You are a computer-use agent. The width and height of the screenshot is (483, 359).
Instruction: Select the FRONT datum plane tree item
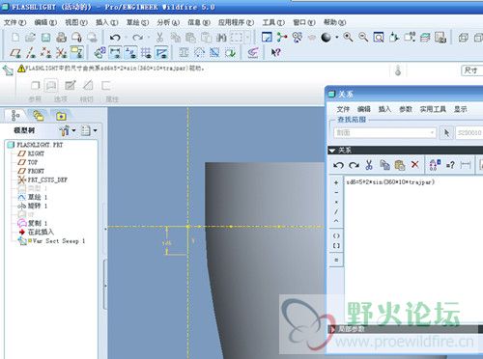pos(36,171)
